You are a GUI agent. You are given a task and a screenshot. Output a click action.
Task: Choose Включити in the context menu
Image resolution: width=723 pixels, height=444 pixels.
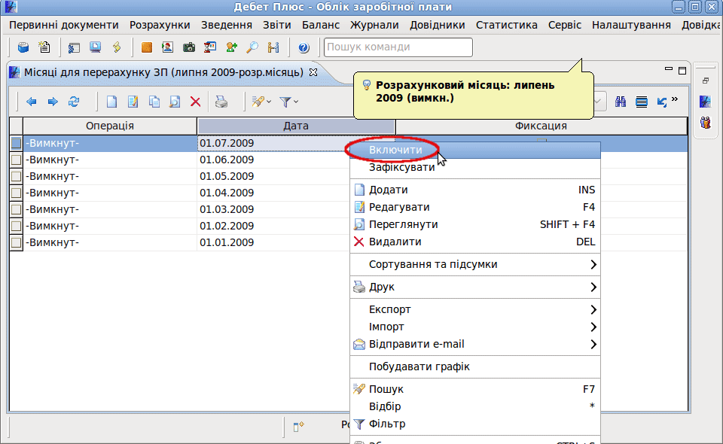click(475, 151)
